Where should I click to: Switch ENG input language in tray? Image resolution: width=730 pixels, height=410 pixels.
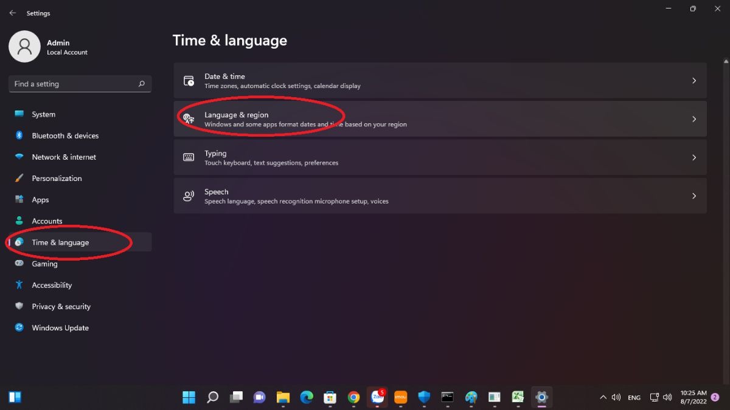634,397
